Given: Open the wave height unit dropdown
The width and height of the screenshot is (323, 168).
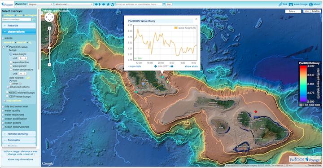Looking at the screenshot, I should coord(22,58).
